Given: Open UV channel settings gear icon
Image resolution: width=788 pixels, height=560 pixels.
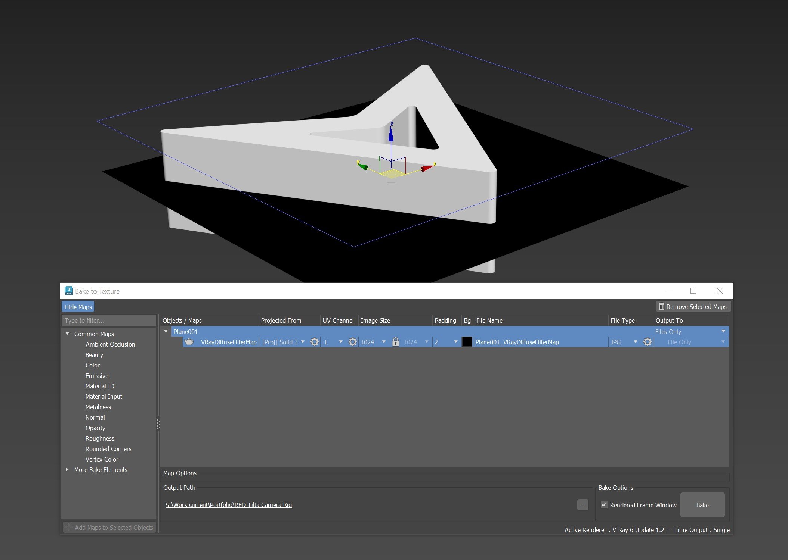Looking at the screenshot, I should (x=352, y=342).
